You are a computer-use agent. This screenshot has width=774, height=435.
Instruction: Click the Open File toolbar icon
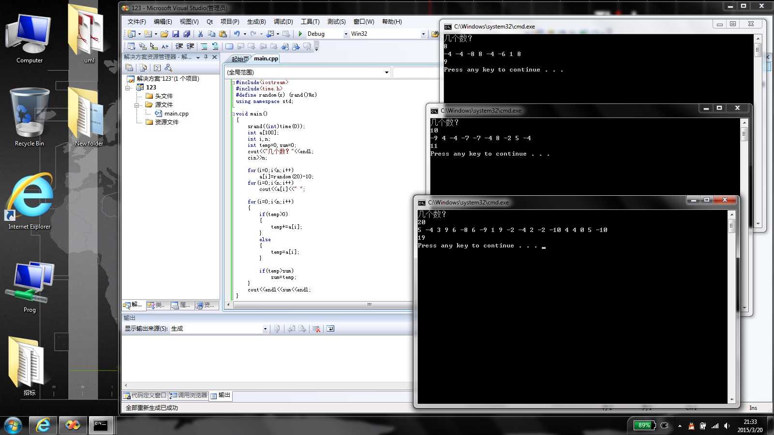[164, 34]
